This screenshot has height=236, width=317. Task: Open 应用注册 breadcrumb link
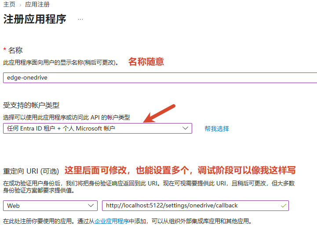(x=37, y=4)
